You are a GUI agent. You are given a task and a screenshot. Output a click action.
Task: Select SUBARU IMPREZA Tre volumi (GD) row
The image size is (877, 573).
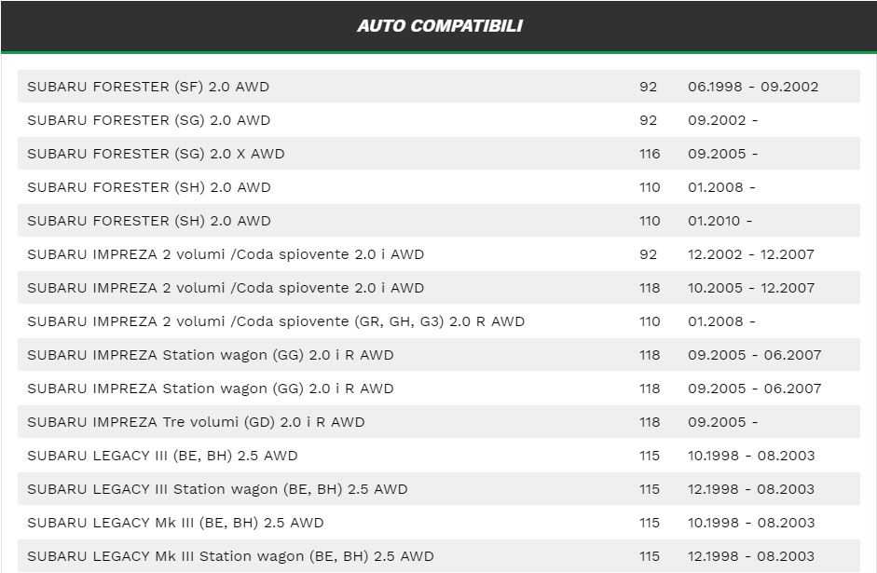(x=438, y=422)
